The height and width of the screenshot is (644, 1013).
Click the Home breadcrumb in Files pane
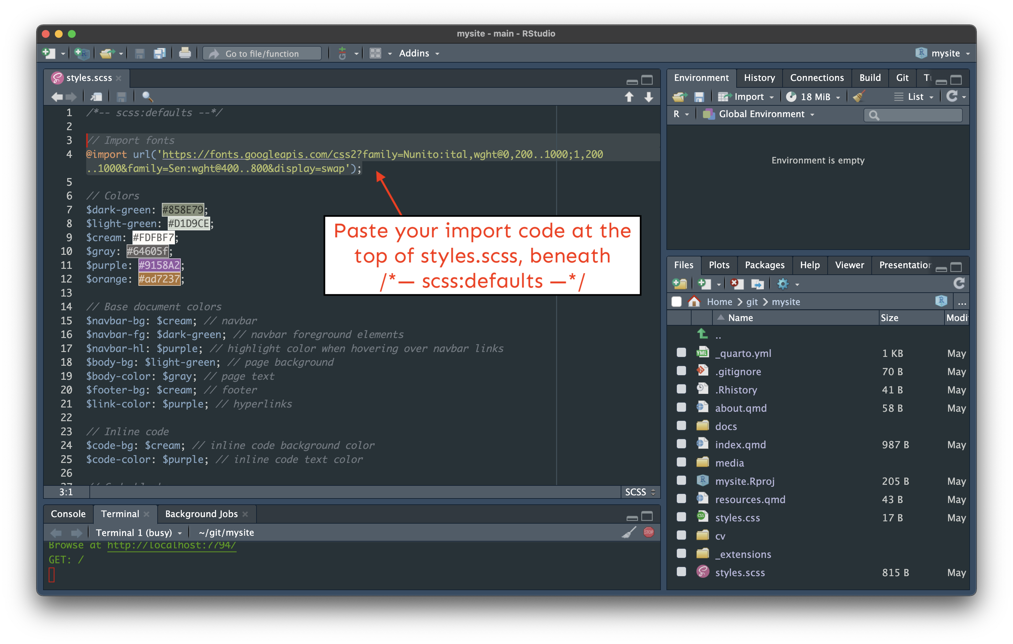pos(719,301)
